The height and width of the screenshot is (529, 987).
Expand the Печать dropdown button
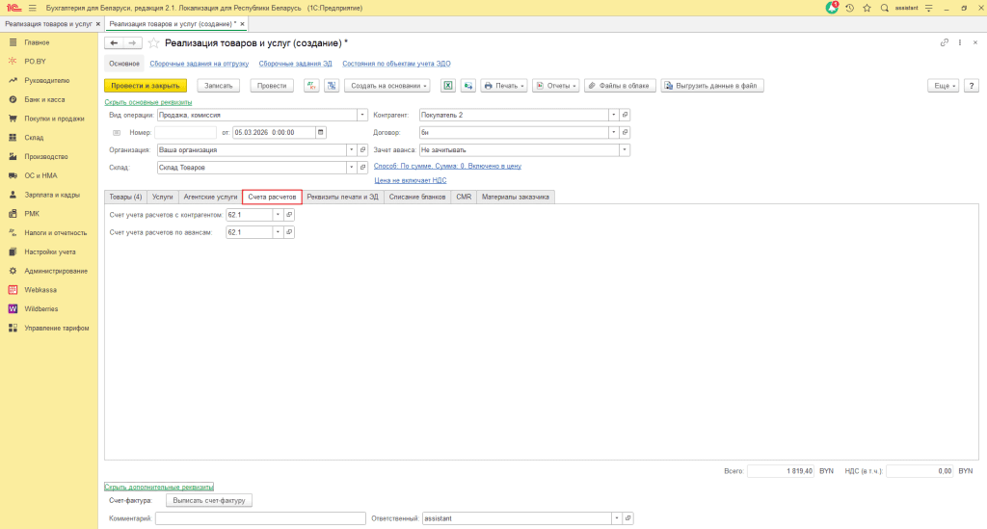coord(504,86)
